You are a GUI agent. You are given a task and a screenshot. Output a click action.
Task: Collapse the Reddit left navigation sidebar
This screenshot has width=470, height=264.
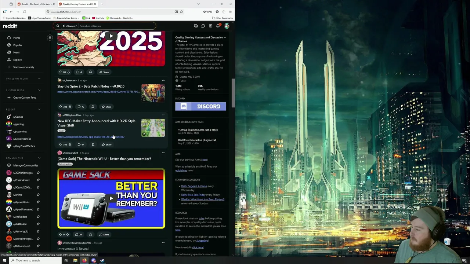[50, 37]
